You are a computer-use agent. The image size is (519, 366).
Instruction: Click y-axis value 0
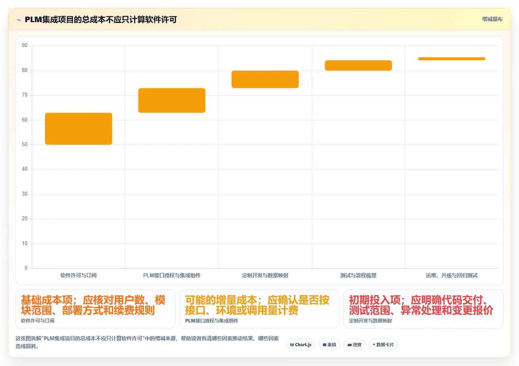pyautogui.click(x=26, y=268)
